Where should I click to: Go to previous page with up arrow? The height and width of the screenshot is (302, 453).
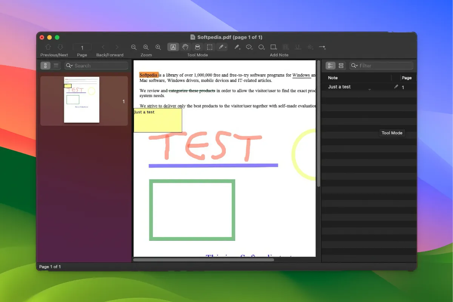tap(48, 47)
